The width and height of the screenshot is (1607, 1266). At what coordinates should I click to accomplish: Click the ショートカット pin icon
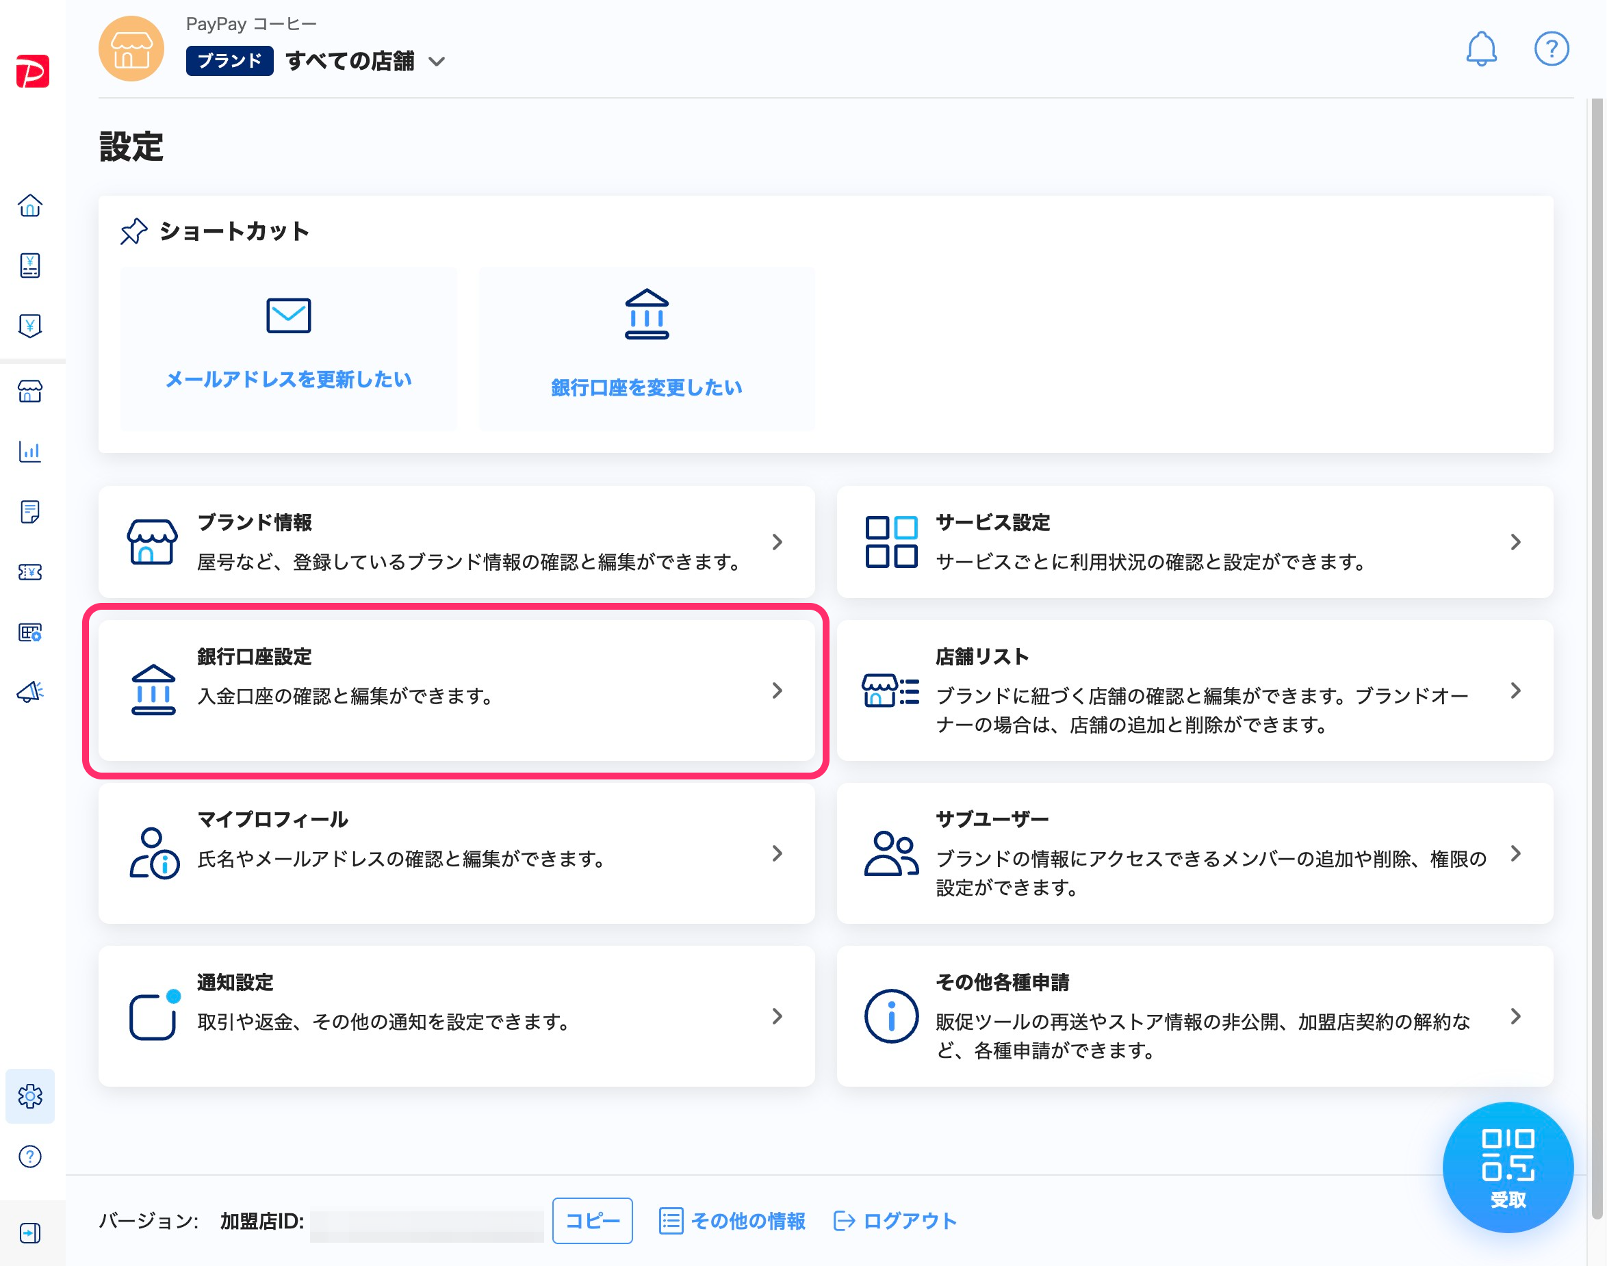click(133, 231)
